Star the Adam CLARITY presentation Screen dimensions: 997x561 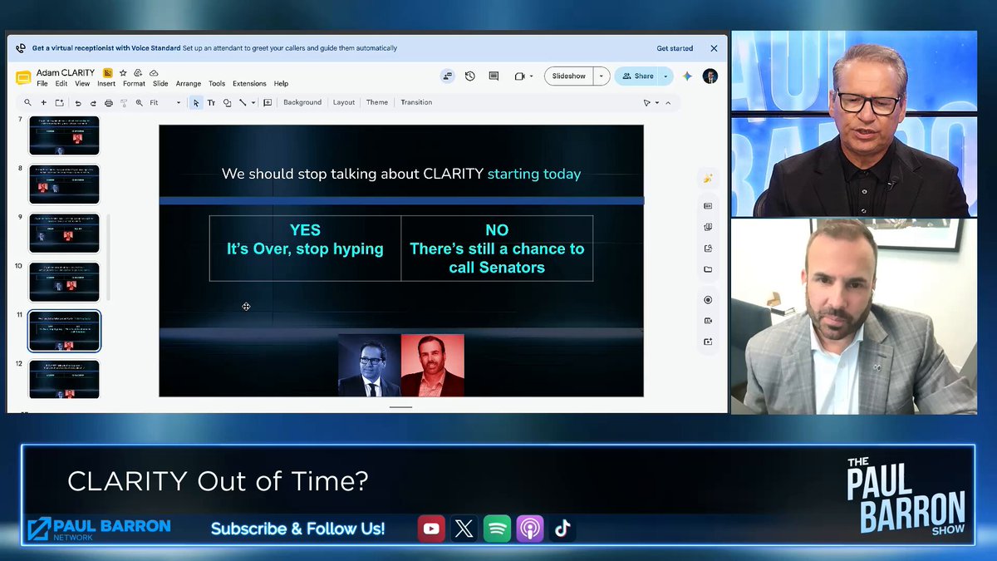(123, 73)
